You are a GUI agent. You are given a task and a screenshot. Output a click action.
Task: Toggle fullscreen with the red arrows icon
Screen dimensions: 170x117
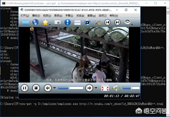pyautogui.click(x=105, y=88)
